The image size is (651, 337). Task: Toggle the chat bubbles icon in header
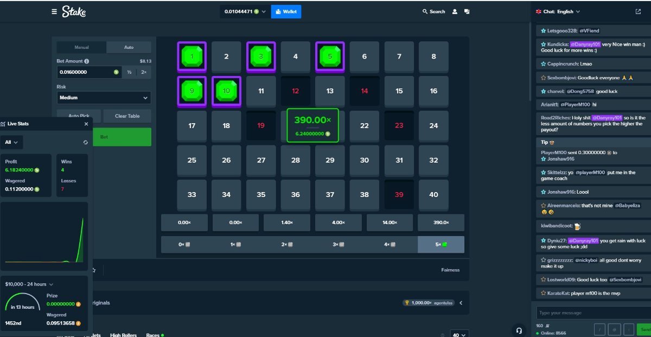coord(467,11)
